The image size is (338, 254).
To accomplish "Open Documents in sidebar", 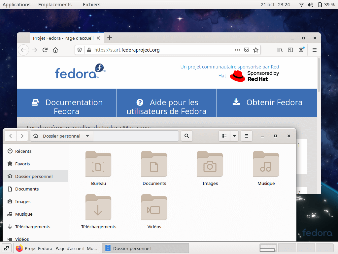I will [x=36, y=189].
